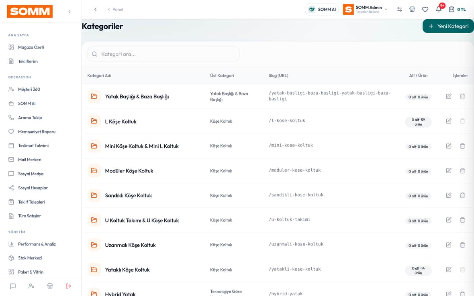Select the L Köşe Koltuk category name
Image resolution: width=474 pixels, height=296 pixels.
tap(121, 121)
